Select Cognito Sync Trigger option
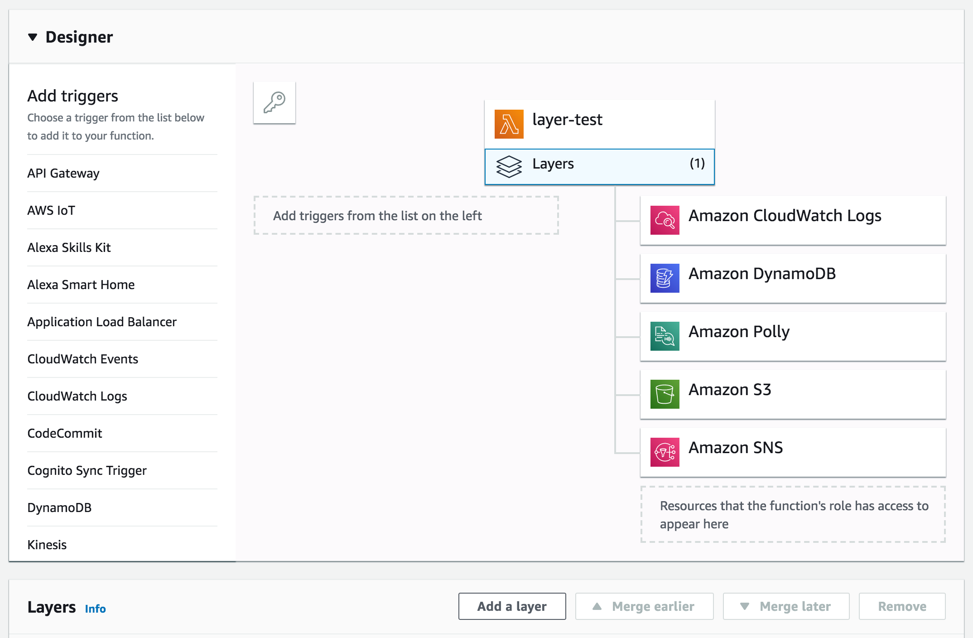Image resolution: width=973 pixels, height=638 pixels. point(87,471)
